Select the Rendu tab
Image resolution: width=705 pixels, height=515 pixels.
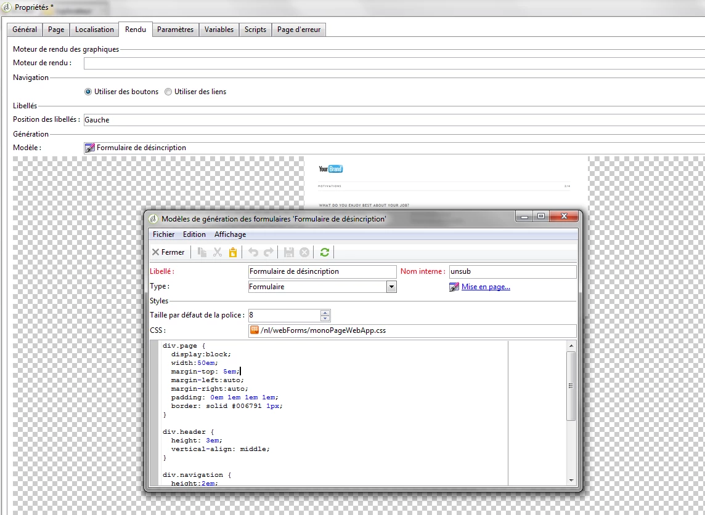click(x=136, y=29)
